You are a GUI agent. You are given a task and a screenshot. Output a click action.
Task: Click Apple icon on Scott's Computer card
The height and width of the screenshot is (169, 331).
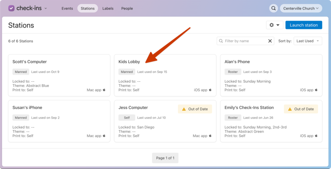[104, 90]
